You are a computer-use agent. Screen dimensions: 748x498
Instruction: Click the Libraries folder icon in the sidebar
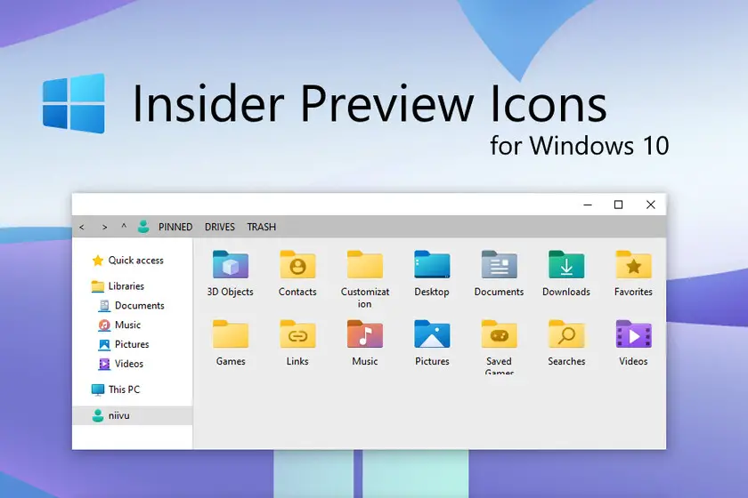point(98,286)
